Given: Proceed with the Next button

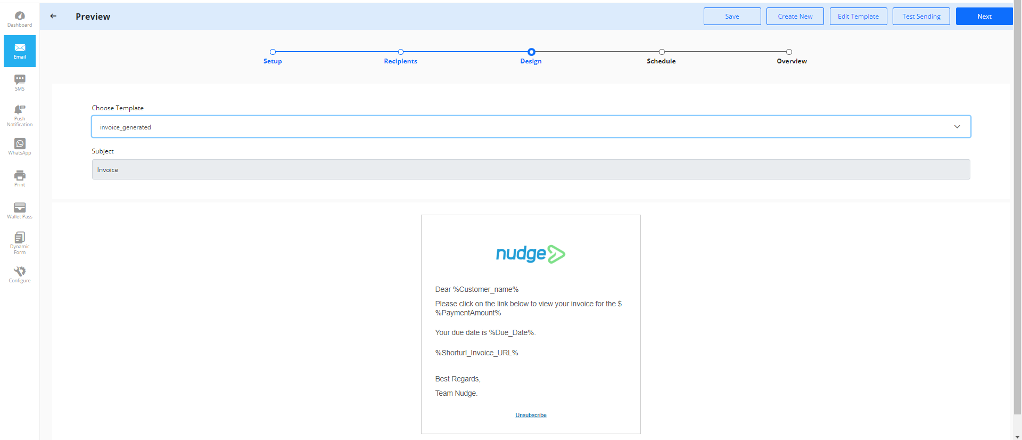Looking at the screenshot, I should [x=984, y=17].
